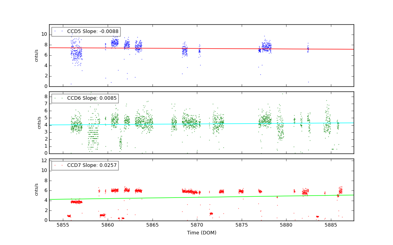Viewport: 393px width, 245px height.
Task: Click the cnts/s label of top panel
Action: tap(37, 55)
